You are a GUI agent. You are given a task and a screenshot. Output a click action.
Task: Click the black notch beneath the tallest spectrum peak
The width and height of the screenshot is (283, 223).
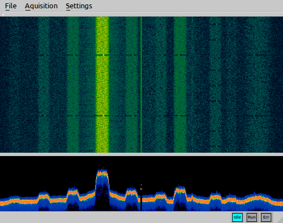click(102, 198)
